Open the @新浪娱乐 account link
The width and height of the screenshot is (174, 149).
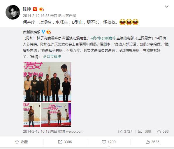32,32
